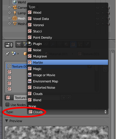Viewport: 116px width, 139px height.
Task: Click the Mesh label in outliner
Action: [21, 18]
